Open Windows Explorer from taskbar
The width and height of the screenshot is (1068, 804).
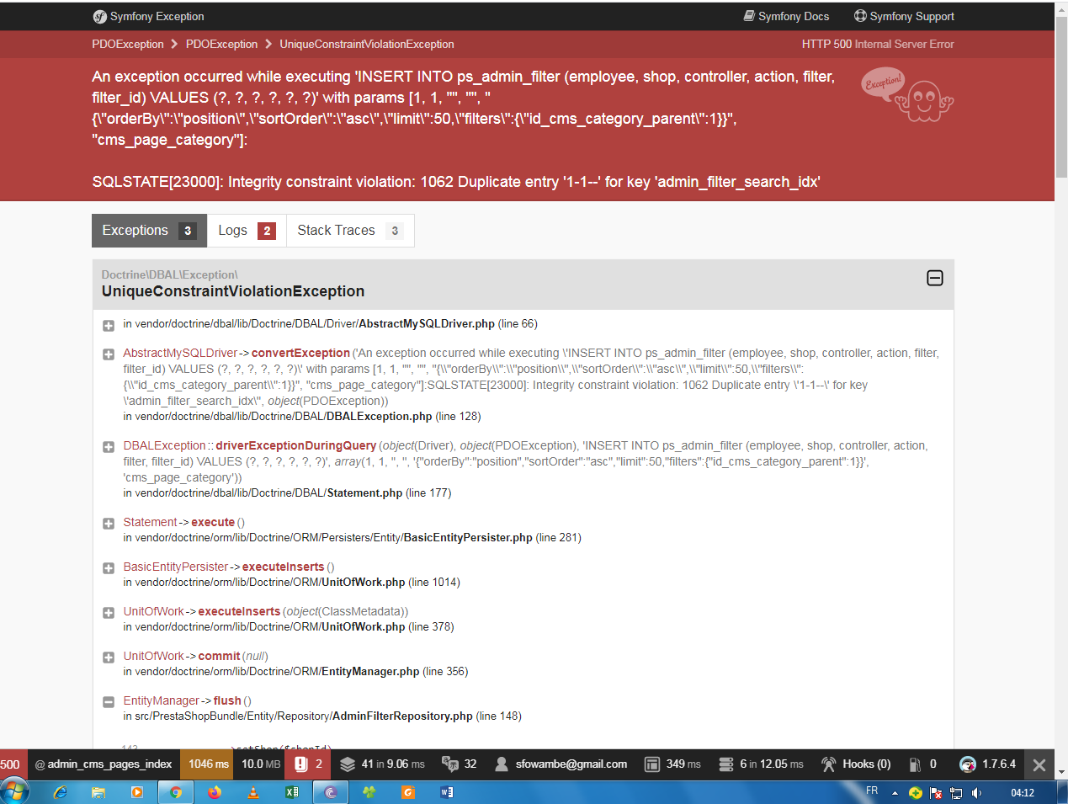pos(98,792)
